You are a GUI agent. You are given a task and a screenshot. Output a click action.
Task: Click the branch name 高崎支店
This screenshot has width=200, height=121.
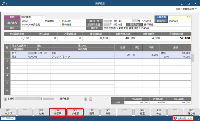point(67,24)
